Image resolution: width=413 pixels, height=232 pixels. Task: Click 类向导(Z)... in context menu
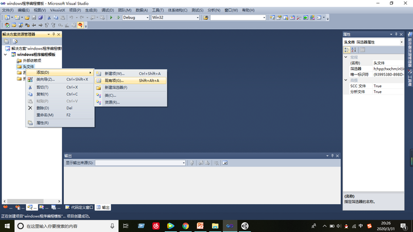pos(60,79)
